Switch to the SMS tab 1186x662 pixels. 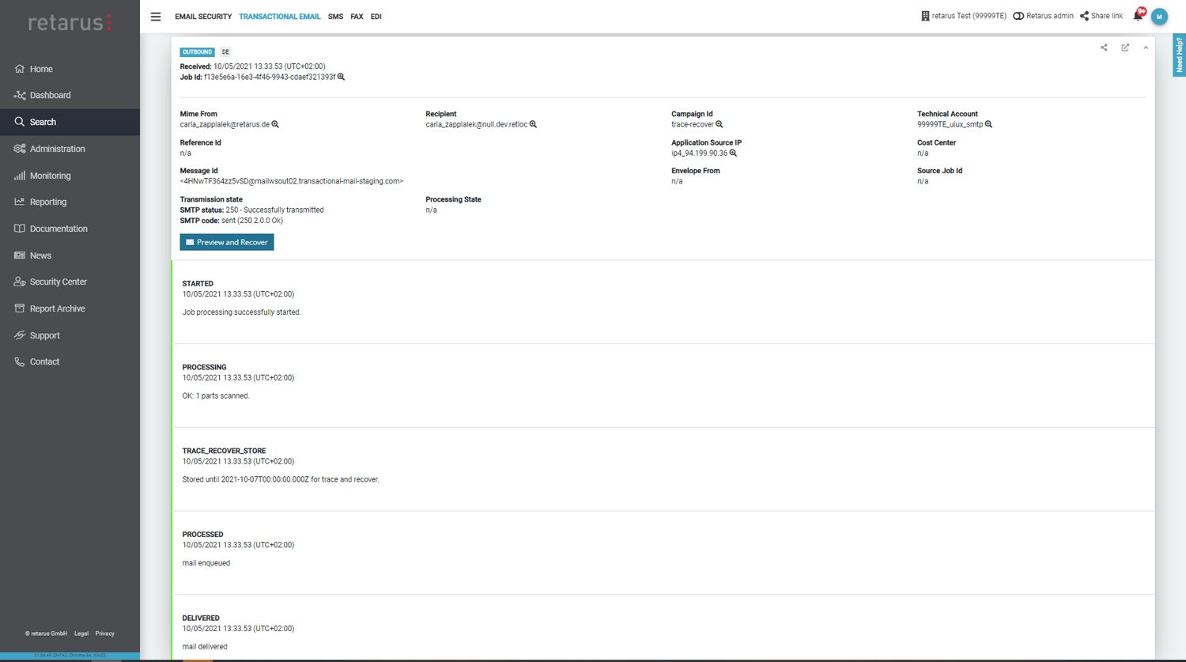(335, 17)
